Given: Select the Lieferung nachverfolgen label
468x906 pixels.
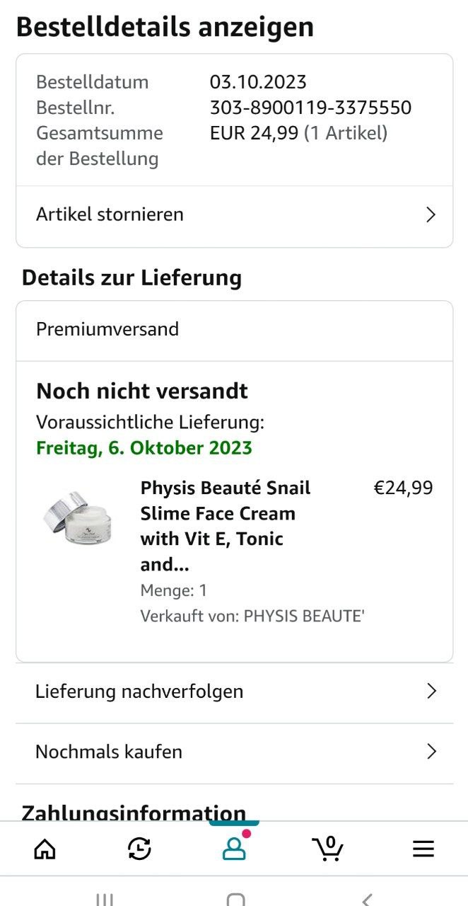Looking at the screenshot, I should pos(139,692).
